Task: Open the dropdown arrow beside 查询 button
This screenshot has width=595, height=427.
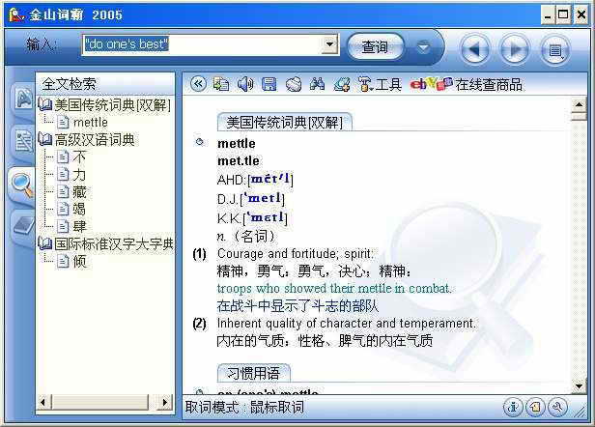Action: click(x=423, y=46)
